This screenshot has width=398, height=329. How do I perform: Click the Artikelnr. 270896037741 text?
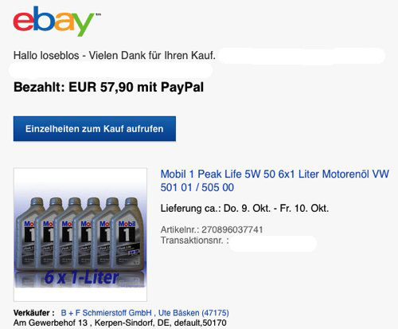(x=212, y=229)
